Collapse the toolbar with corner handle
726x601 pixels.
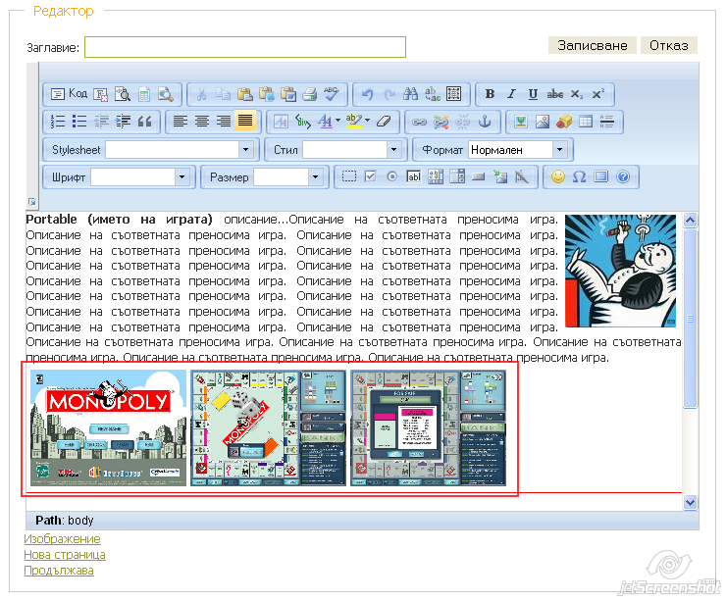click(32, 202)
